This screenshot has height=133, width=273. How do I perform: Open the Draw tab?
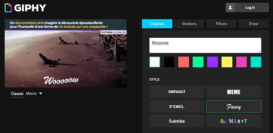[253, 24]
